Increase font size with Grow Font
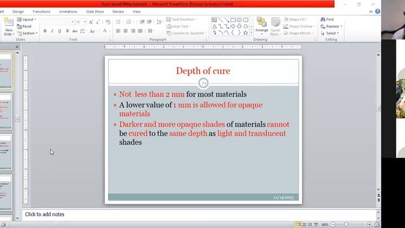The height and width of the screenshot is (228, 405). coord(91,22)
